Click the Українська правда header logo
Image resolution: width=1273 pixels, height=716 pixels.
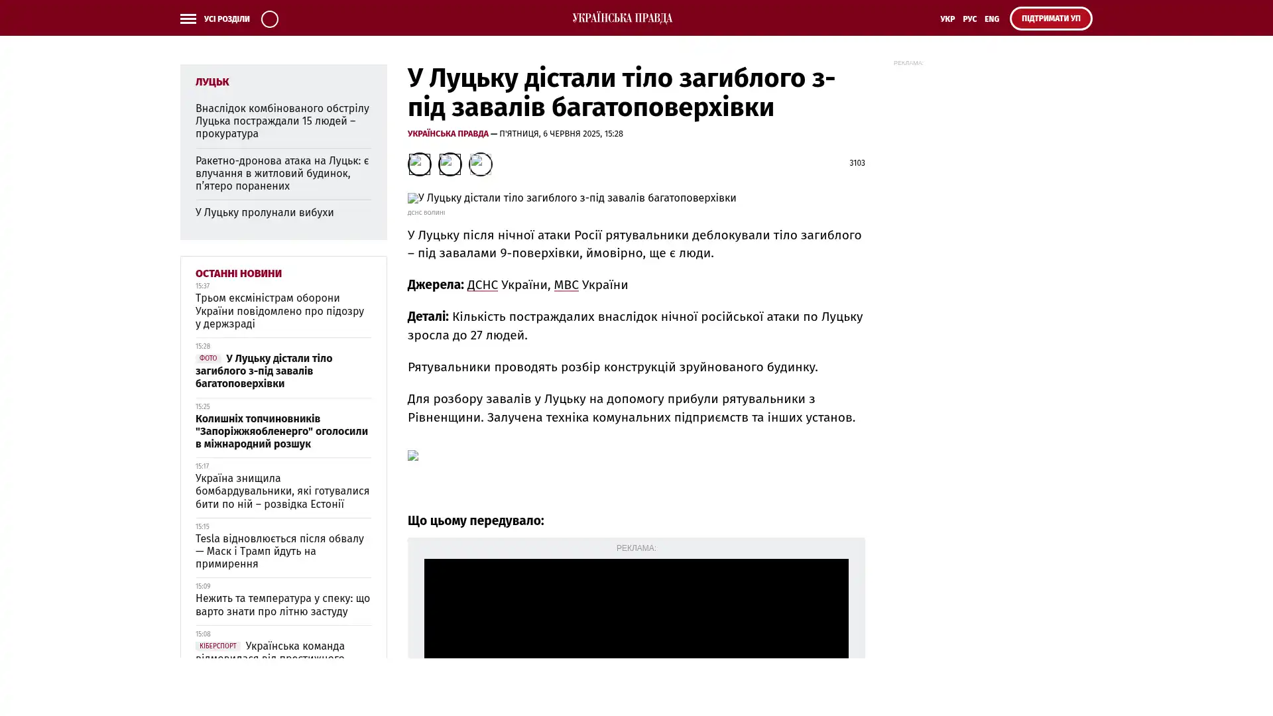click(x=622, y=19)
